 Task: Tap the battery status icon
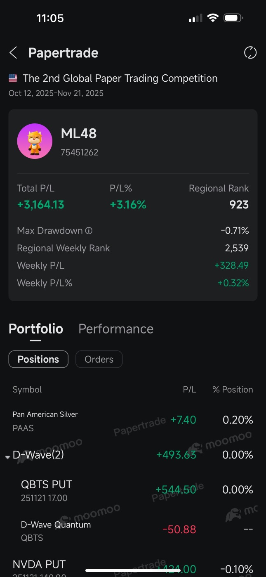click(233, 18)
